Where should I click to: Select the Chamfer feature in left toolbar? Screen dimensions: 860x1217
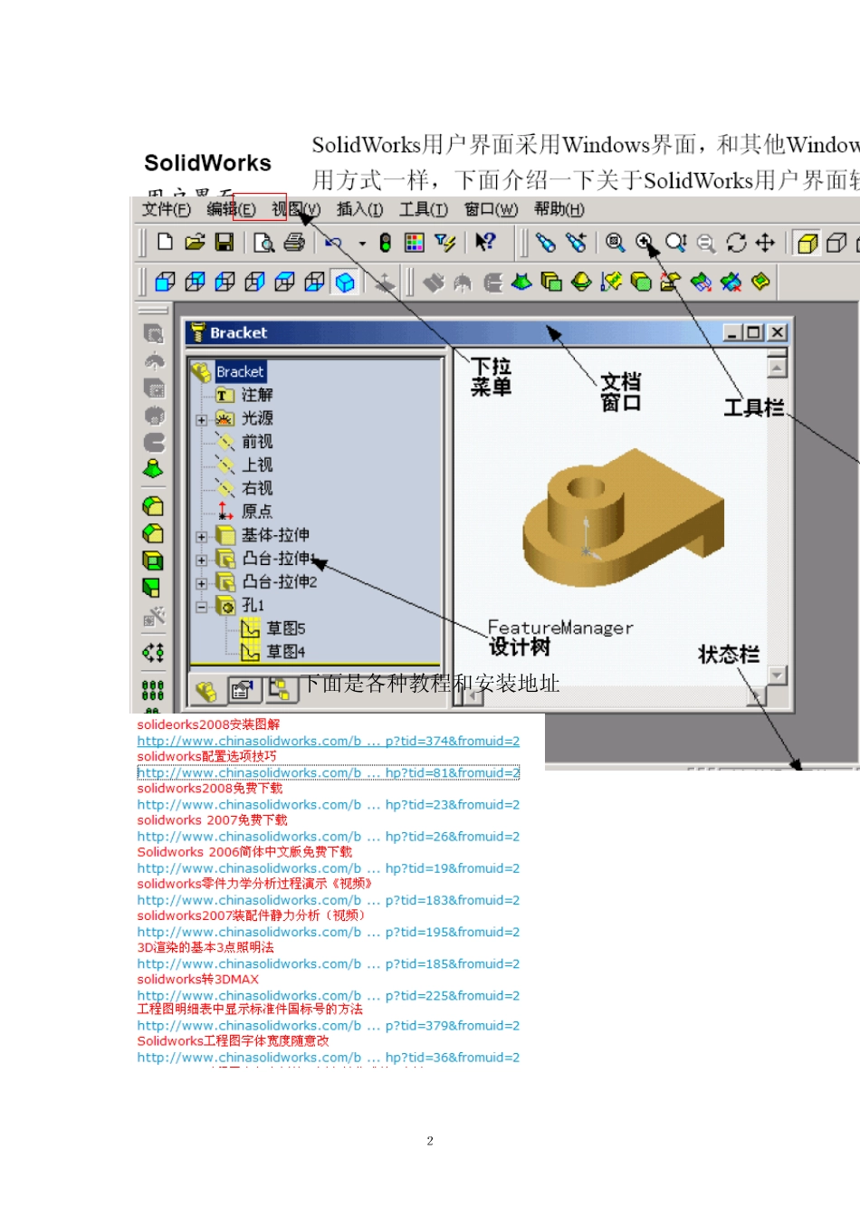[x=154, y=533]
